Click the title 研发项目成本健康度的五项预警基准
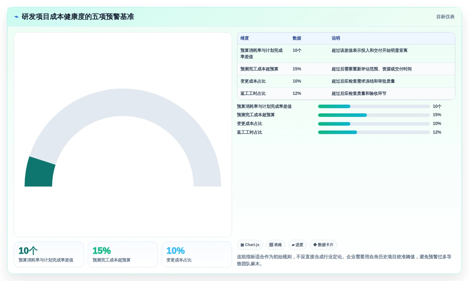Screen dimensions: 469x281 78,17
